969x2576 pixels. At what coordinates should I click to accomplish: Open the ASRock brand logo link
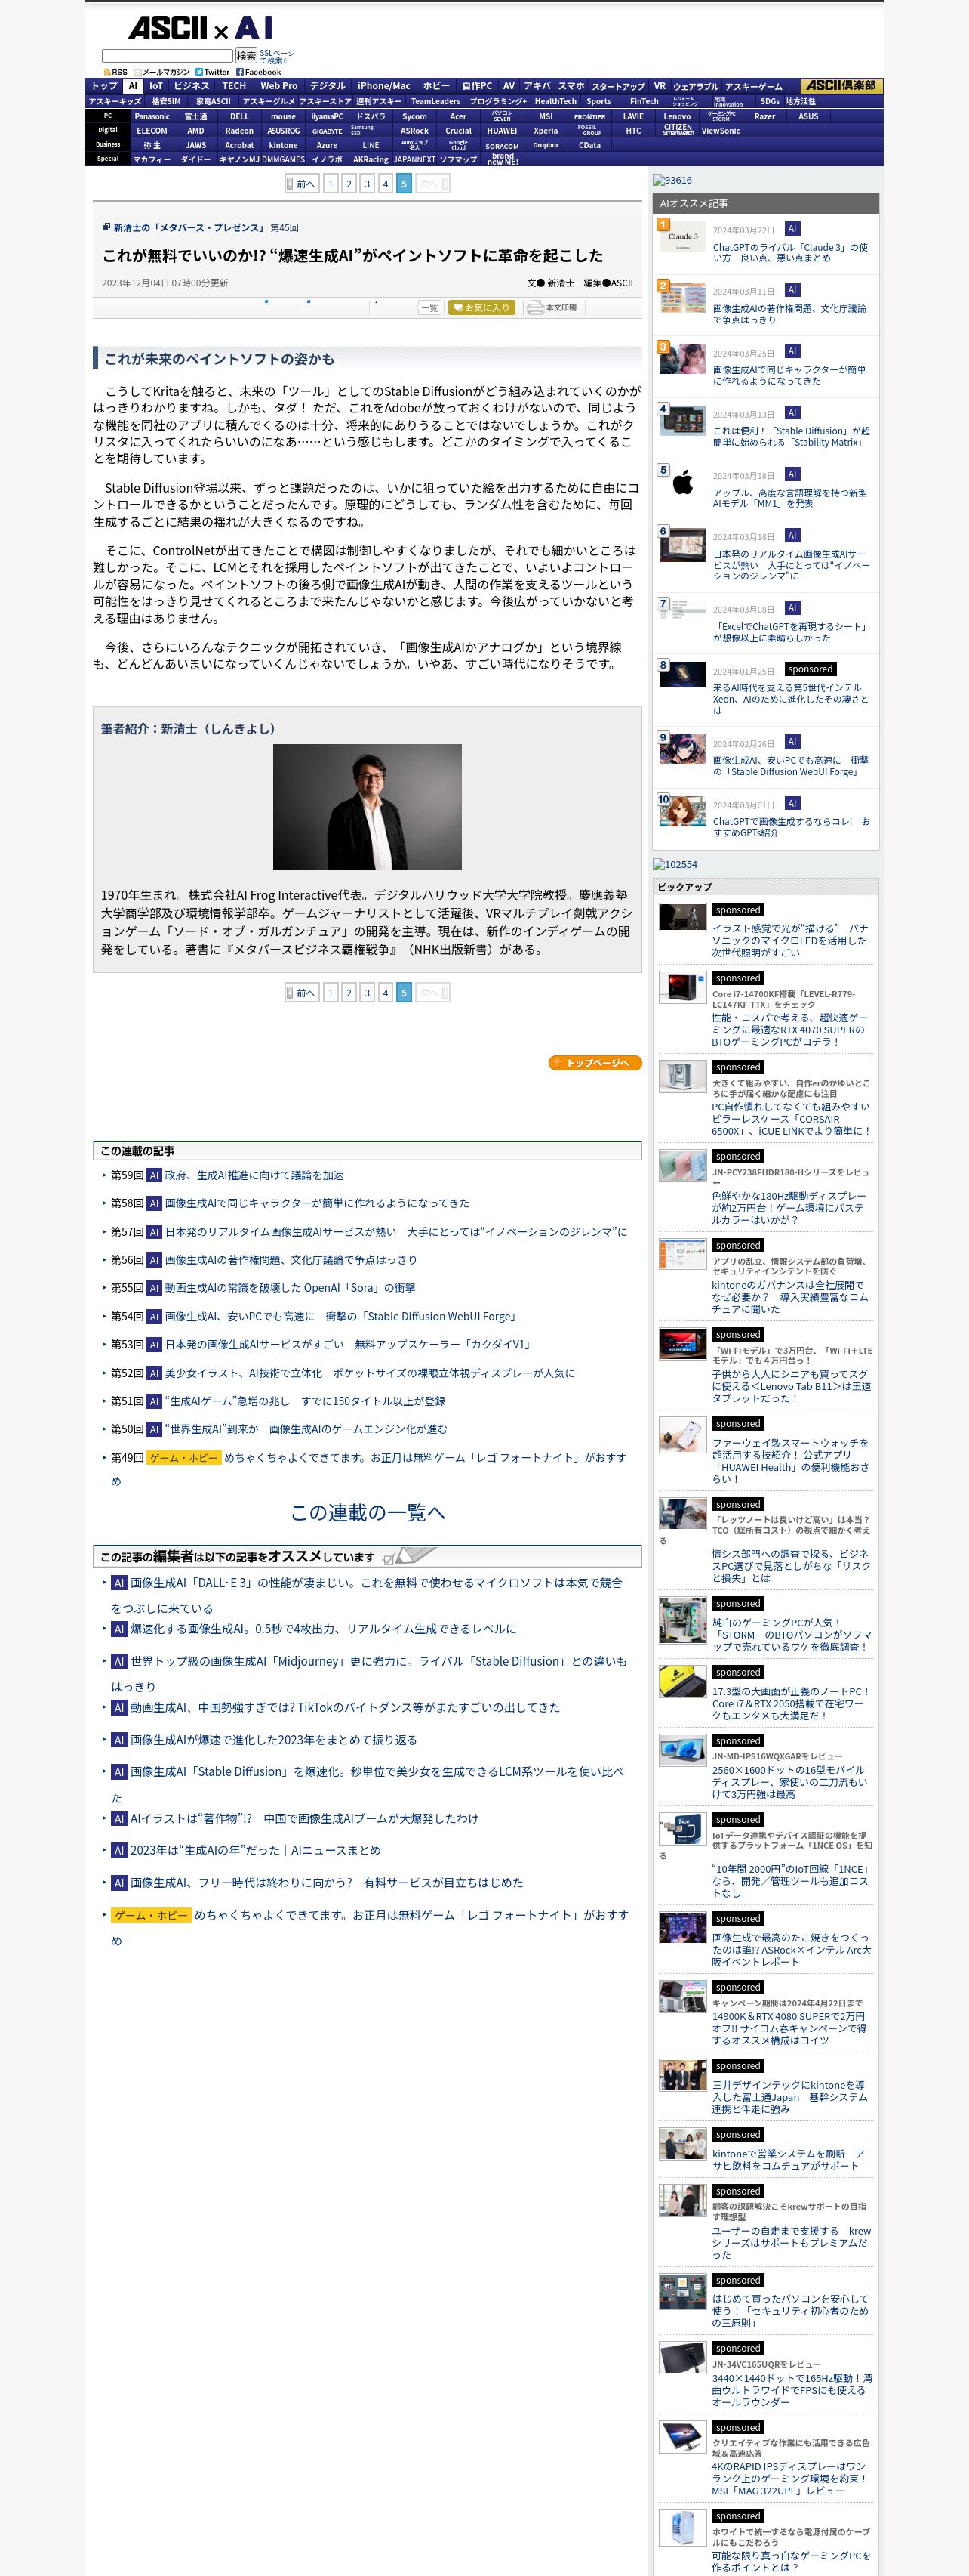414,131
